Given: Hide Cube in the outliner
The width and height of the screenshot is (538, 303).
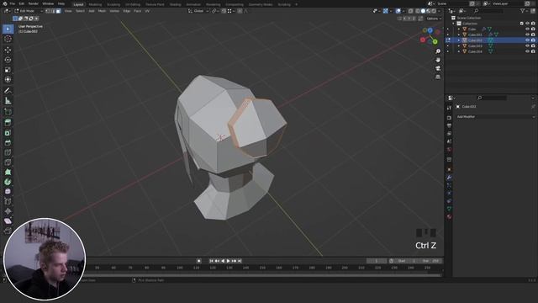Looking at the screenshot, I should click(527, 29).
